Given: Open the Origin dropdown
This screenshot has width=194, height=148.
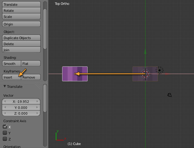Looking at the screenshot, I should pos(21,24).
